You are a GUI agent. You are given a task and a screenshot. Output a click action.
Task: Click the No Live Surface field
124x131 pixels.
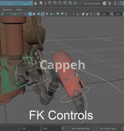92,3
